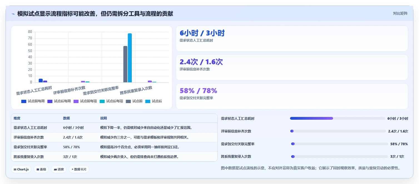419x184 pixels.
Task: Click the description starting 模拟下降一半
Action: coord(146,128)
